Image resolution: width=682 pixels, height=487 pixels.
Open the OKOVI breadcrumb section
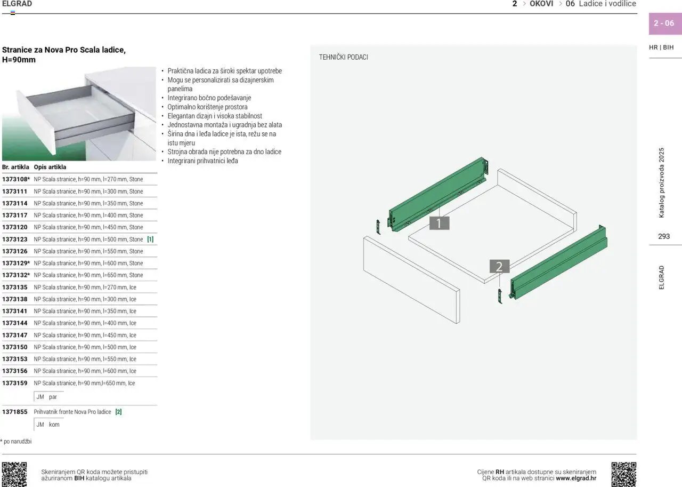[541, 4]
